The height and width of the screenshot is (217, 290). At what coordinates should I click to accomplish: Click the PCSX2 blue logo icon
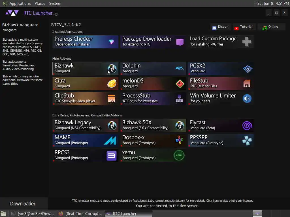[x=248, y=69]
